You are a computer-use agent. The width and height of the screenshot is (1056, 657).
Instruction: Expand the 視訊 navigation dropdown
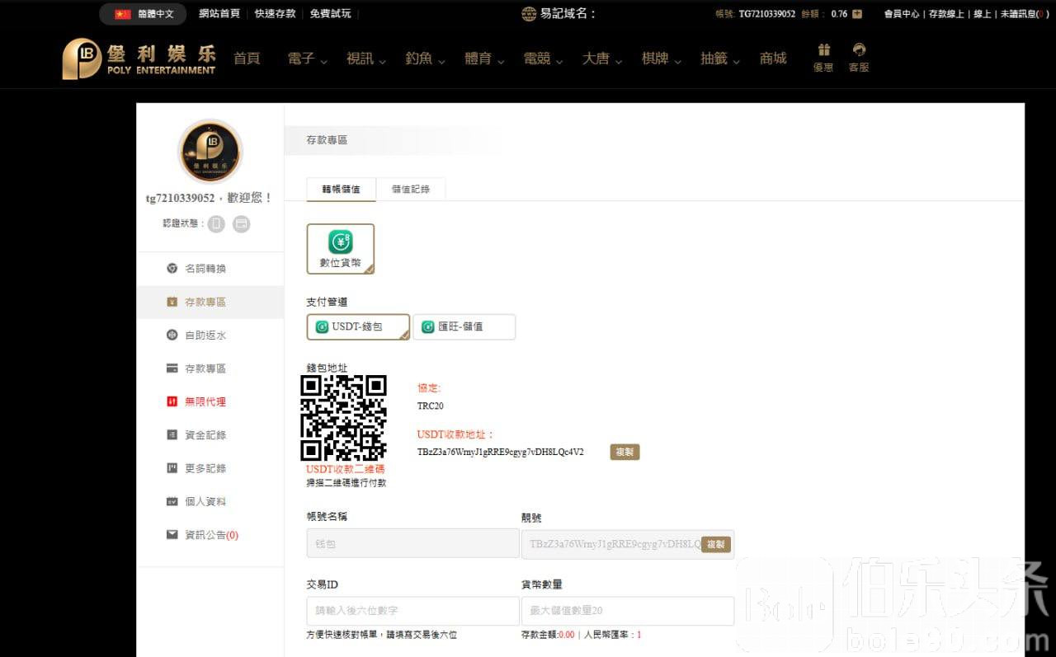365,59
